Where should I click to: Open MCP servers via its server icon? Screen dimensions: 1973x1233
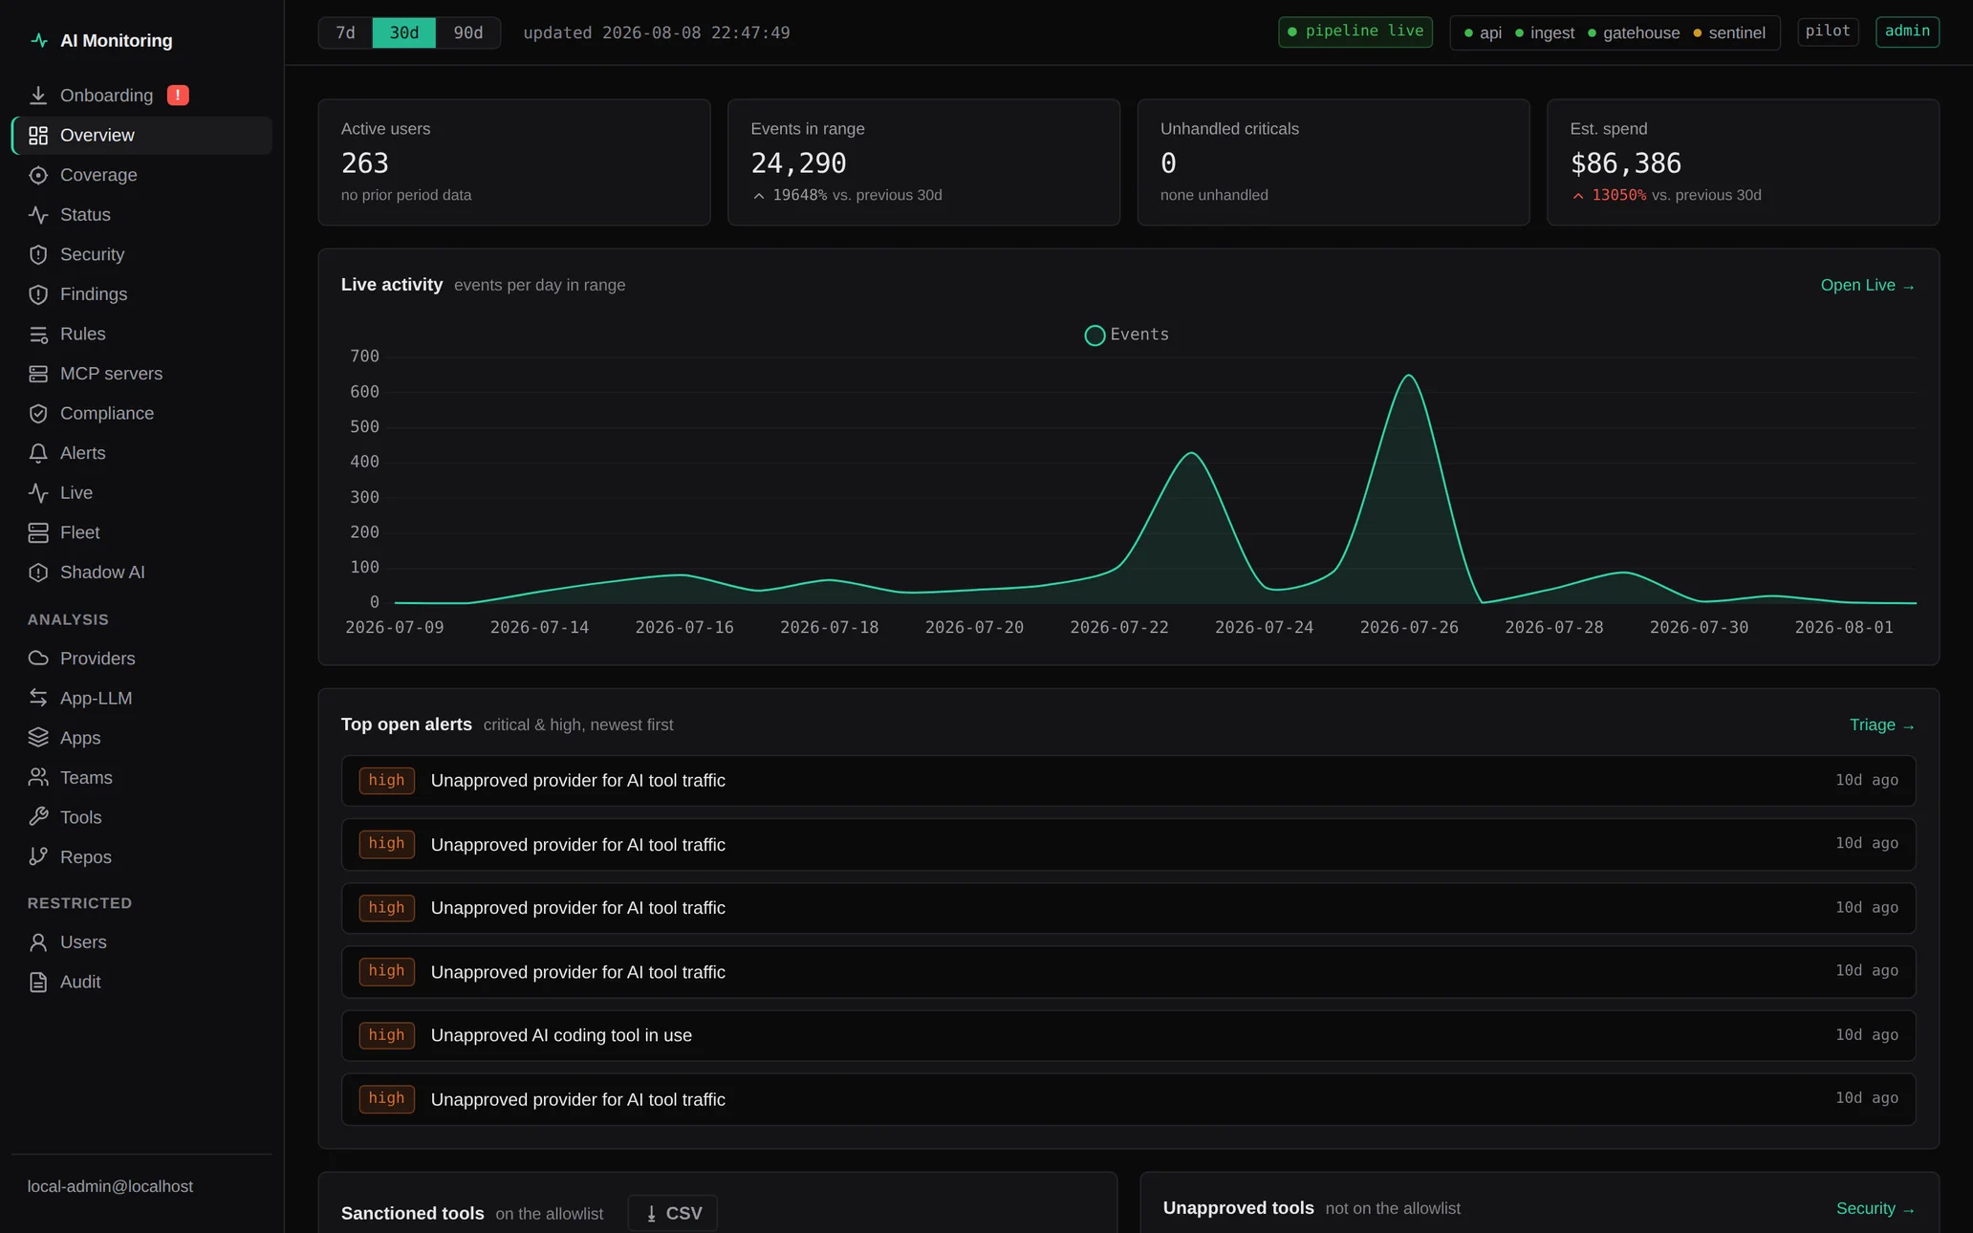click(x=38, y=374)
